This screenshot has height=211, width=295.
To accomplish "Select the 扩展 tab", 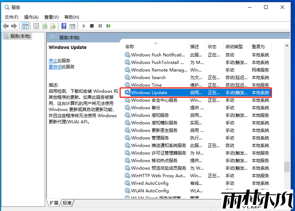I will [x=53, y=203].
